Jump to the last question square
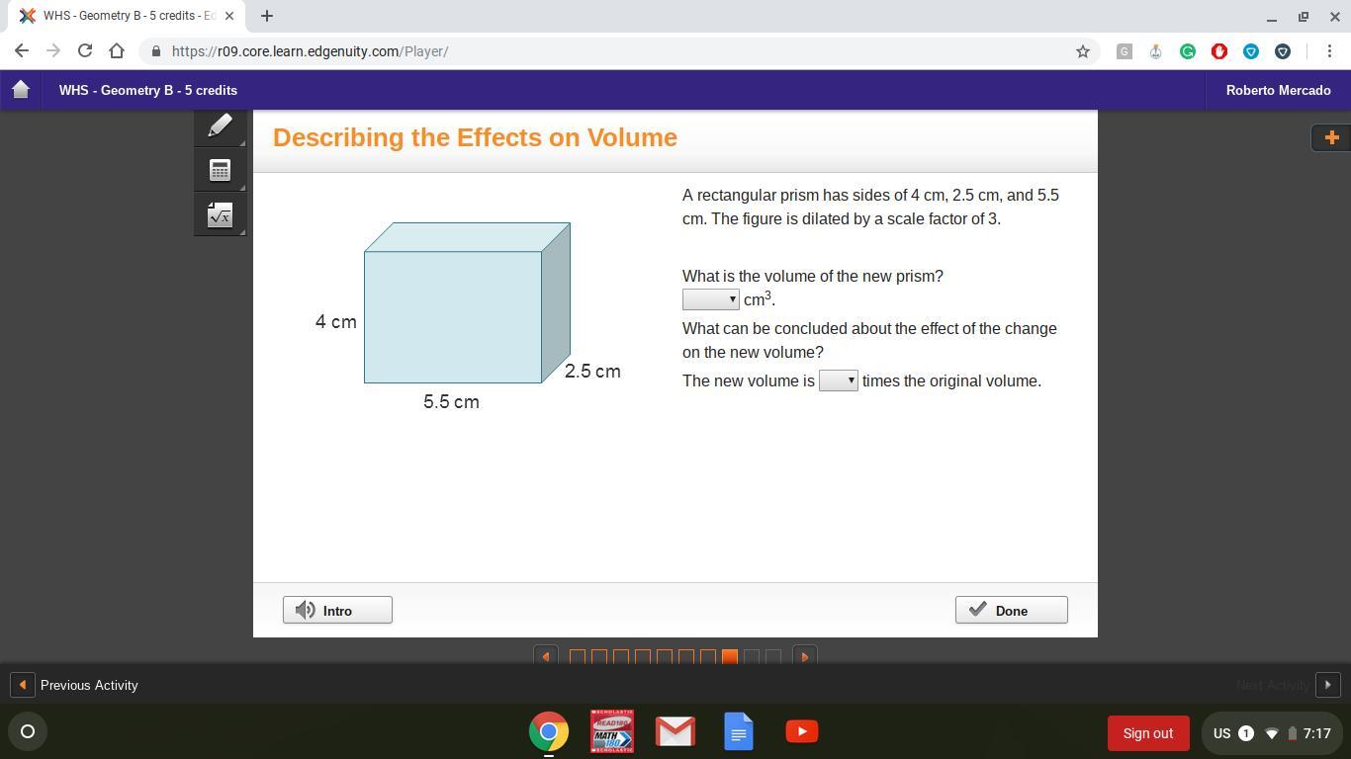 (773, 656)
